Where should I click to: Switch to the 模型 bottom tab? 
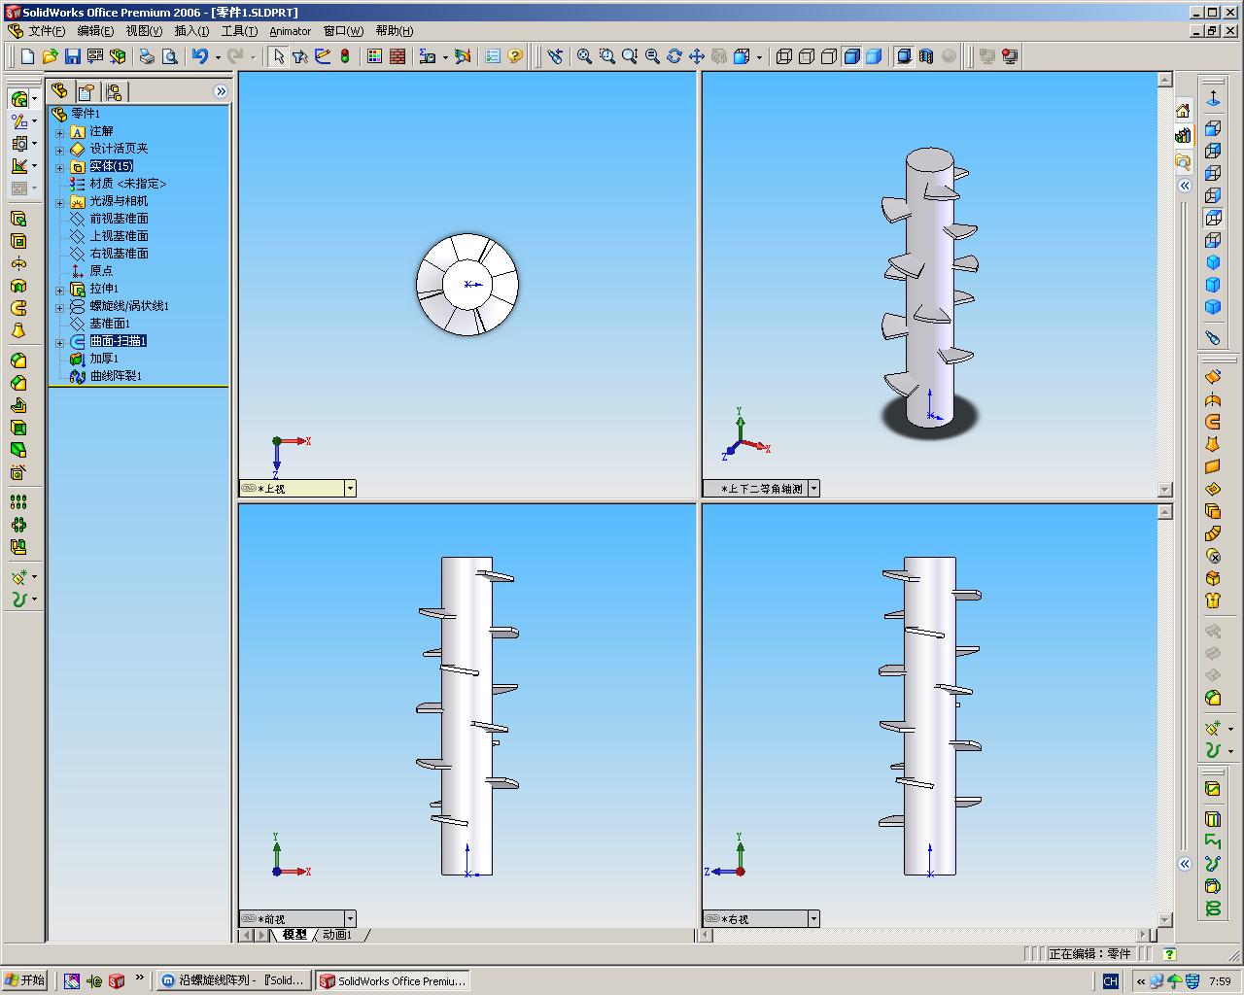tap(294, 935)
